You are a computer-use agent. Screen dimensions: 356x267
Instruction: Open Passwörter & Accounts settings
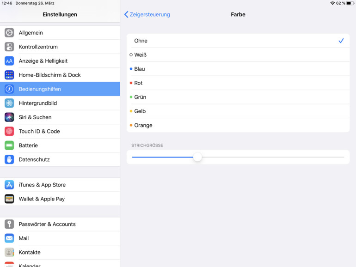[47, 224]
